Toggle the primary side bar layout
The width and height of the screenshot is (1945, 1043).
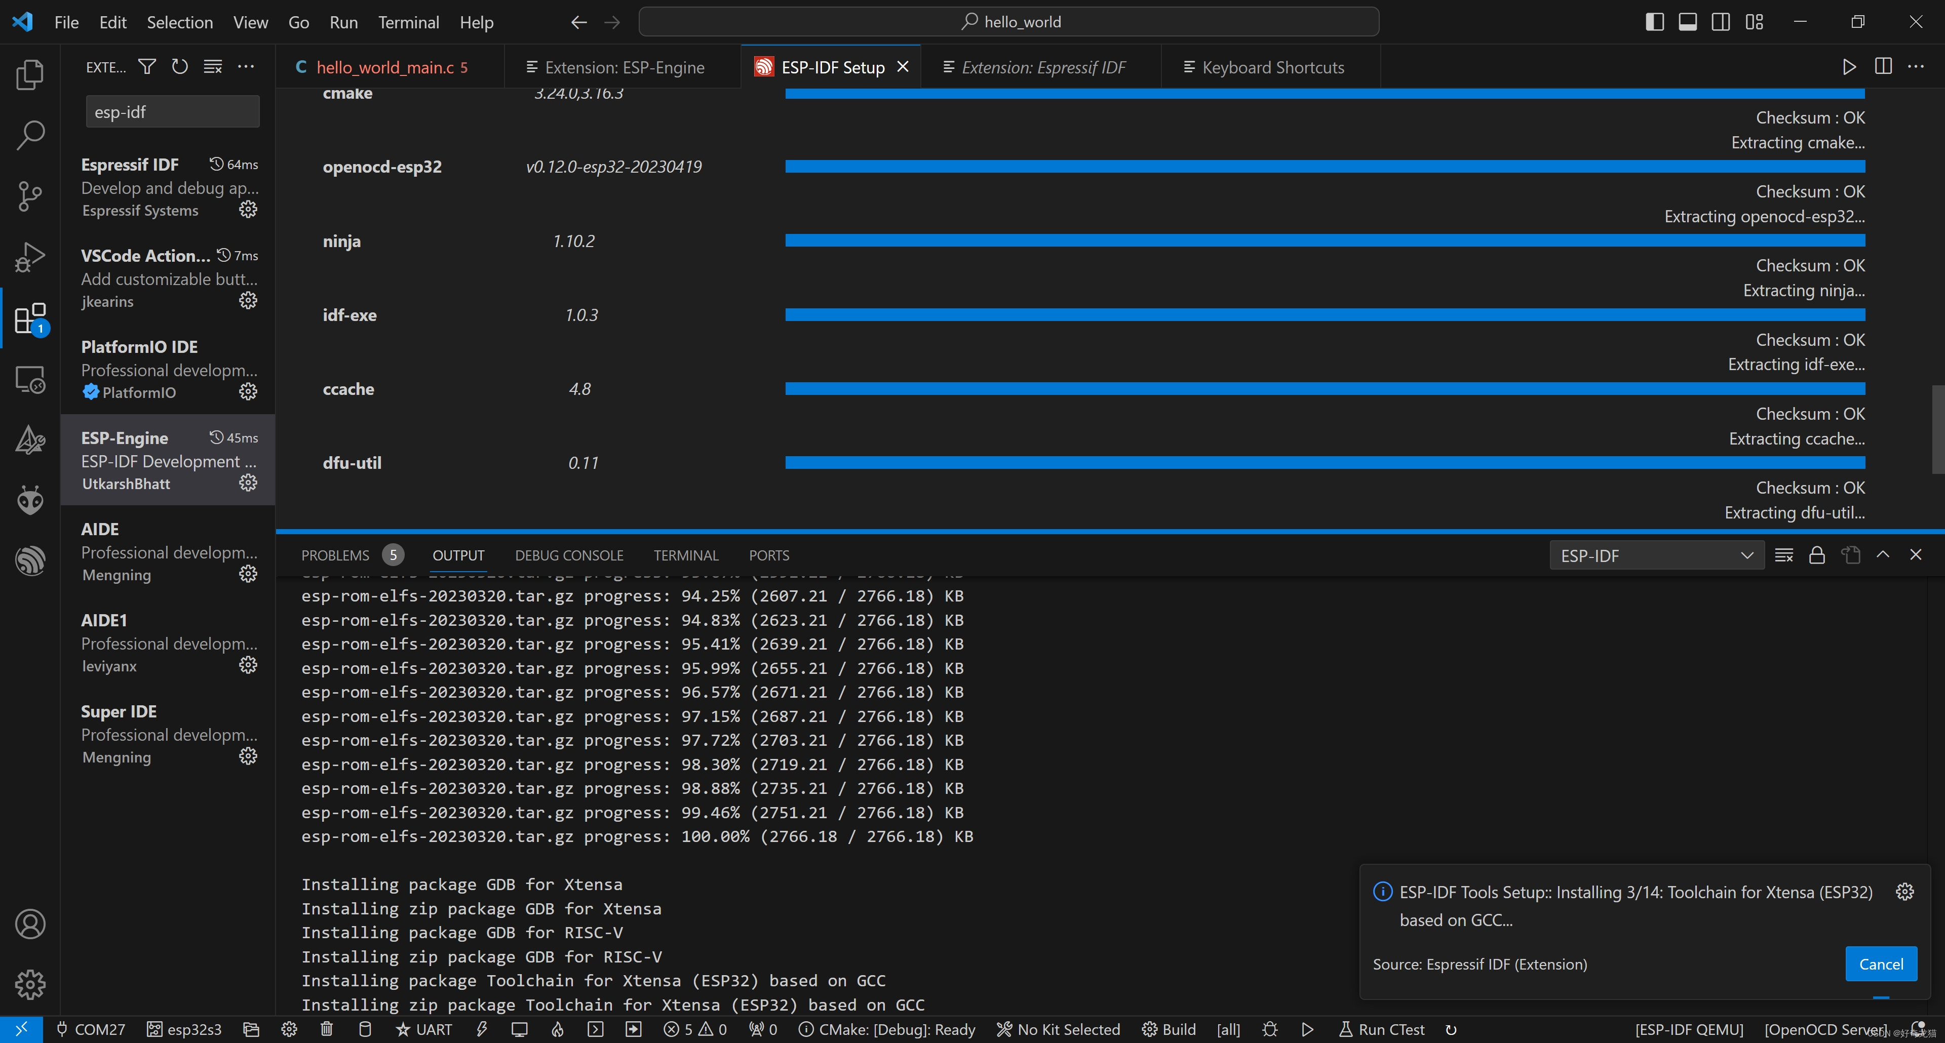tap(1654, 22)
